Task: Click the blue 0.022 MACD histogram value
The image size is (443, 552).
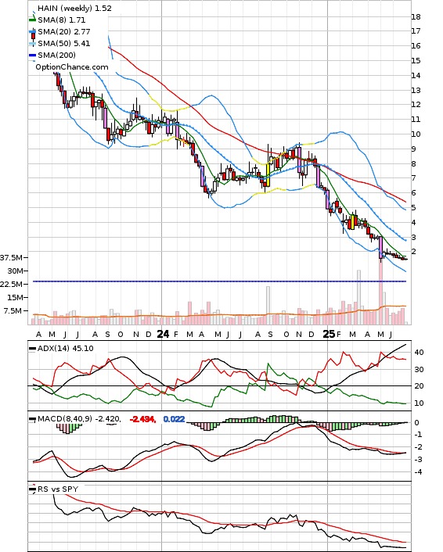Action: tap(174, 419)
